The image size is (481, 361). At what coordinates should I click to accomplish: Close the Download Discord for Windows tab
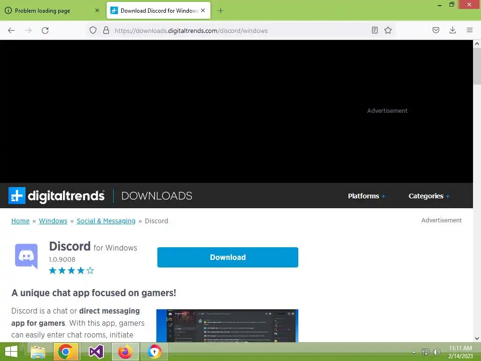(203, 10)
